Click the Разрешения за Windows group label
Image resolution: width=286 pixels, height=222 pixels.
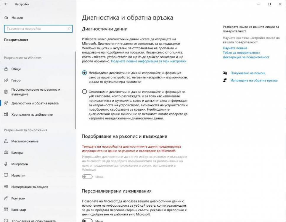(23, 58)
